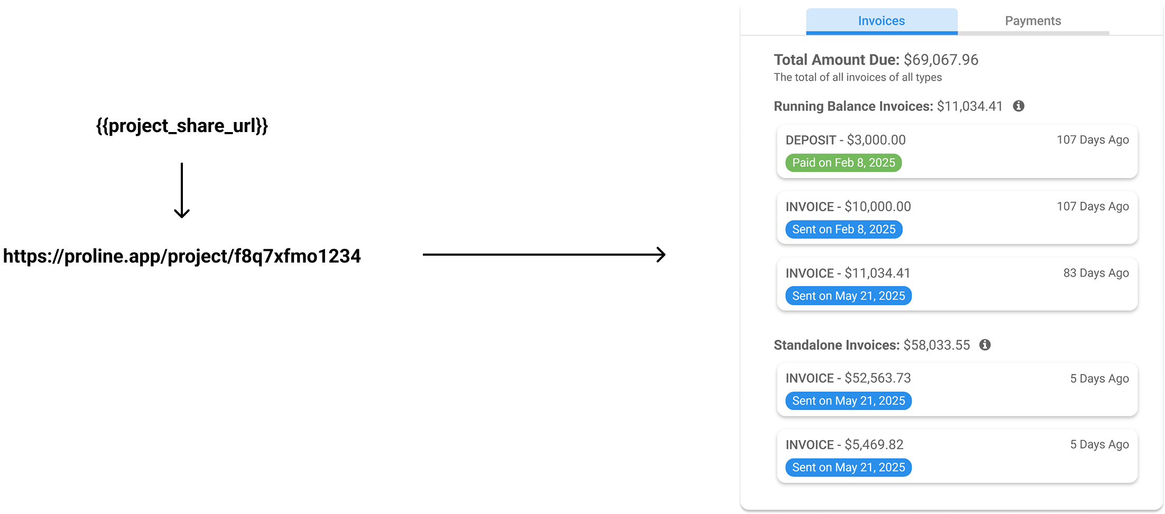1165x514 pixels.
Task: Click the Standalone Invoices info icon
Action: tap(985, 345)
